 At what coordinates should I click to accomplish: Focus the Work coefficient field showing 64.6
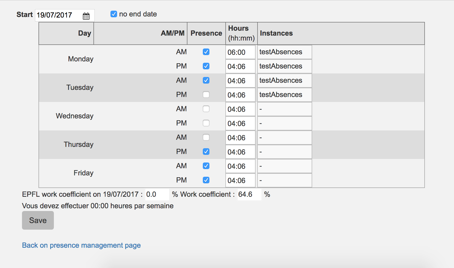pos(249,195)
